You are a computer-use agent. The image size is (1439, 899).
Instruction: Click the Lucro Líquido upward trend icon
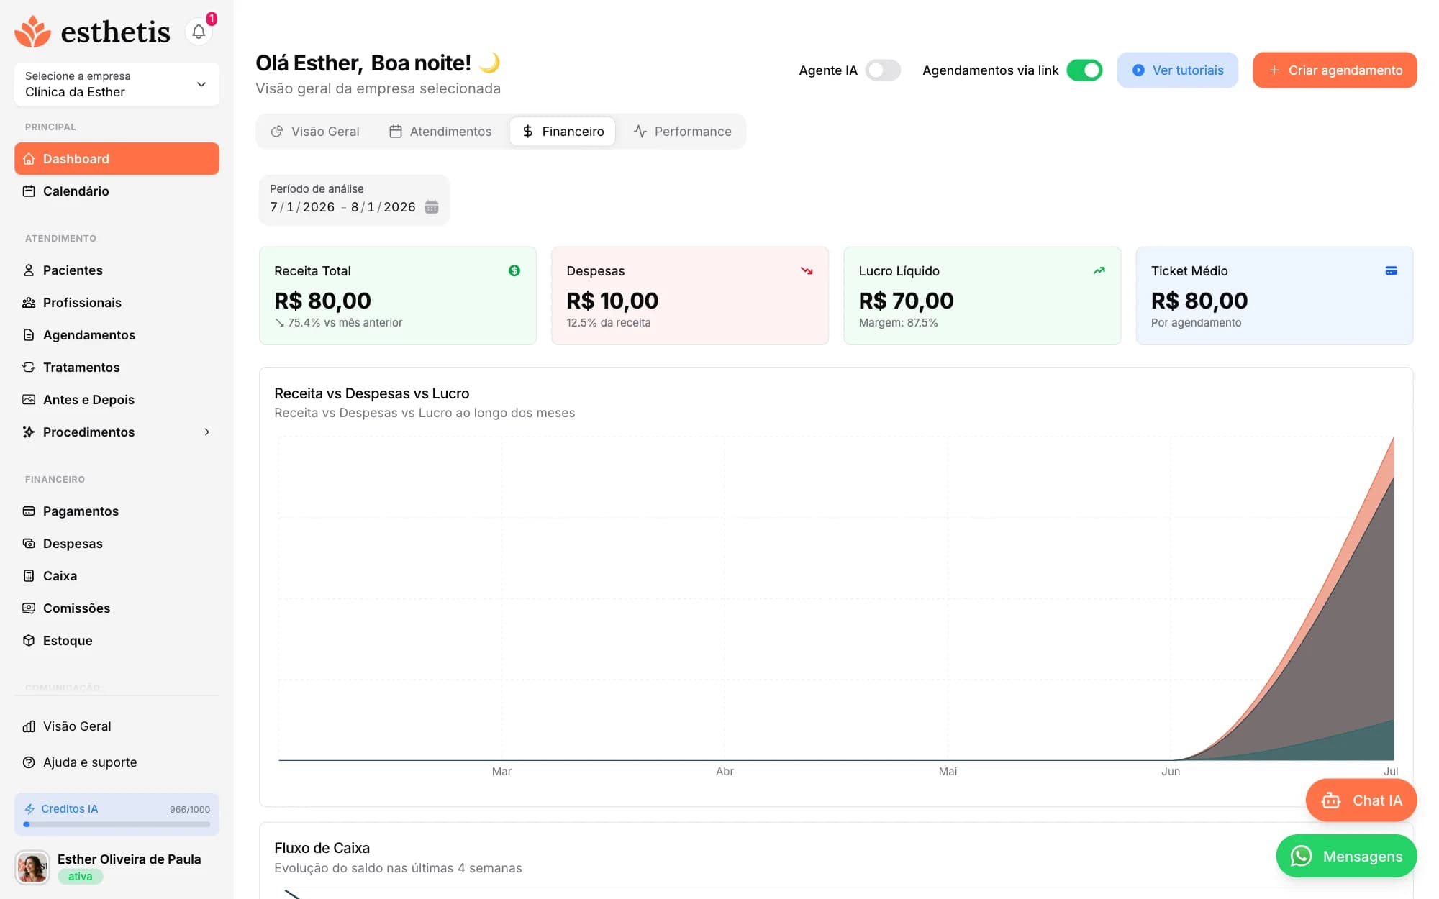coord(1099,270)
